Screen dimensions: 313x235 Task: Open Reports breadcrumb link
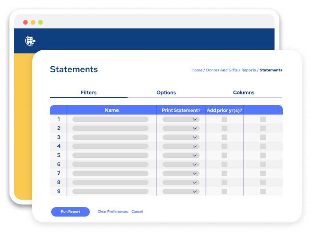click(x=248, y=70)
